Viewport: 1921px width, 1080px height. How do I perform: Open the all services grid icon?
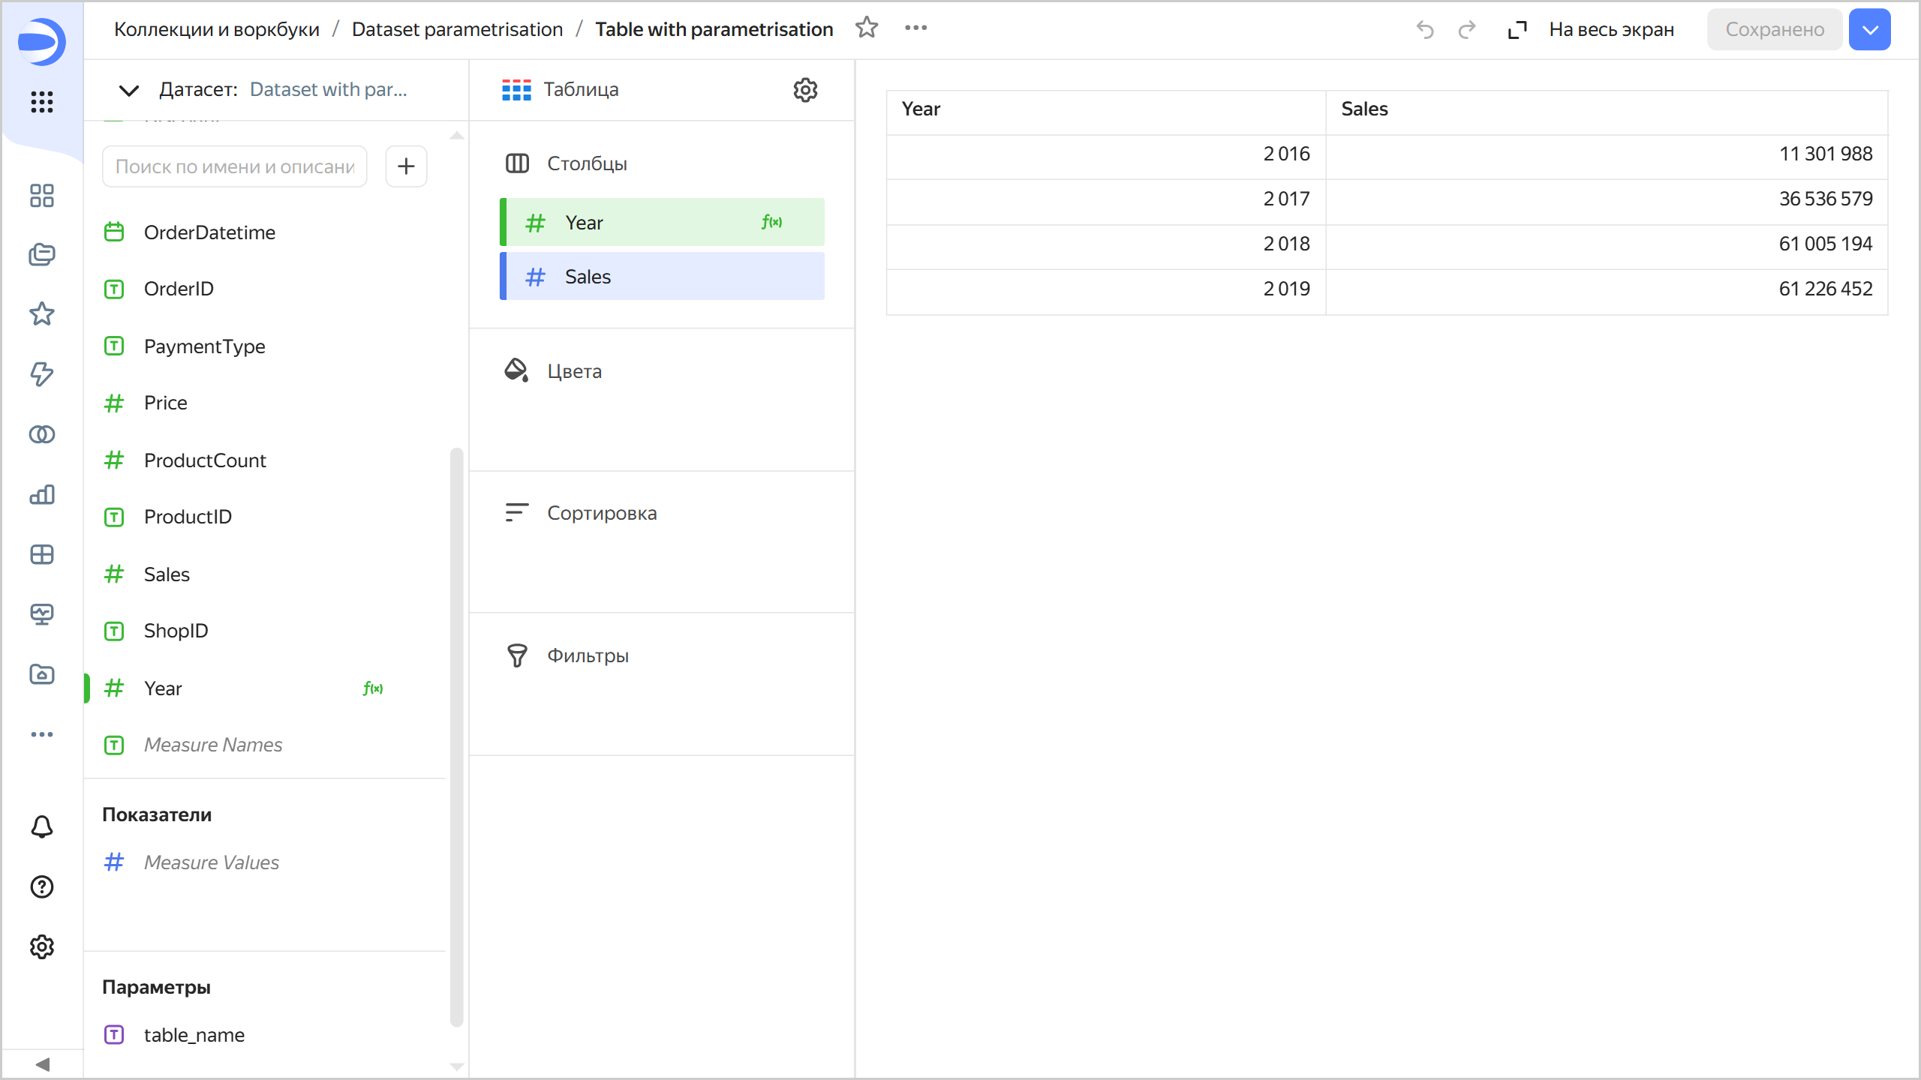click(x=42, y=102)
